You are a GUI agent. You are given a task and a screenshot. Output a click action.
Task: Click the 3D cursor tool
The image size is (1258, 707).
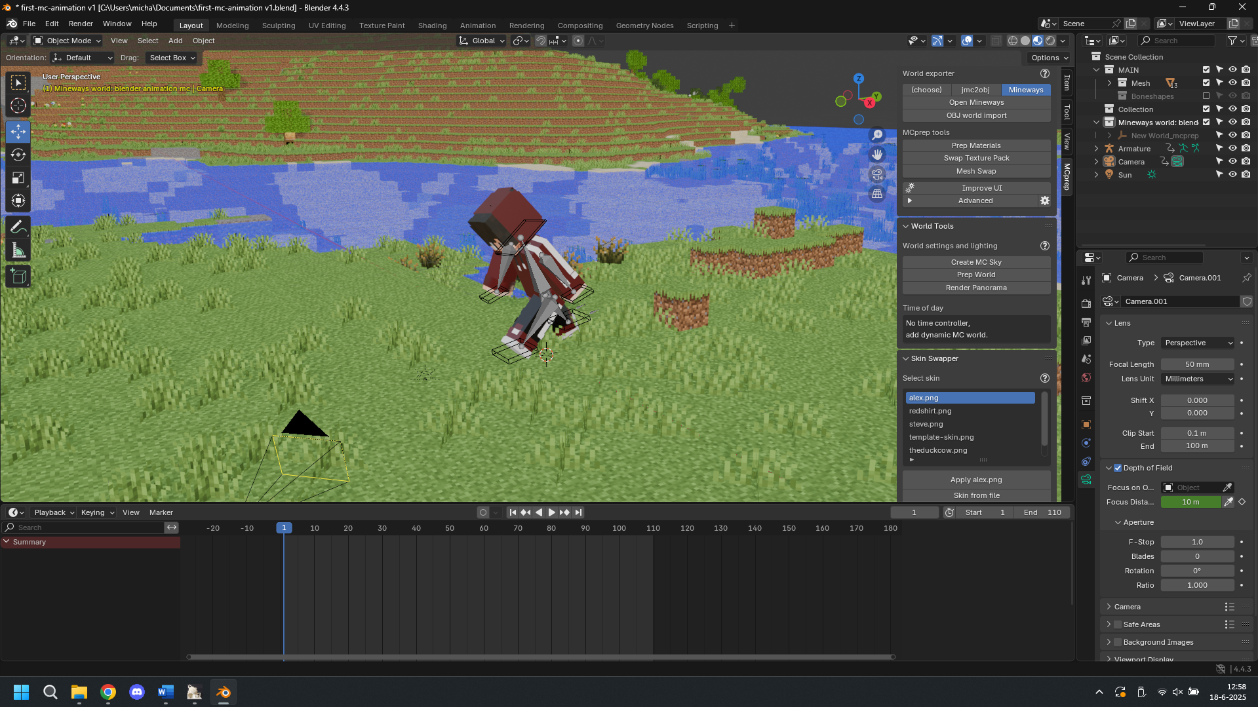(18, 105)
